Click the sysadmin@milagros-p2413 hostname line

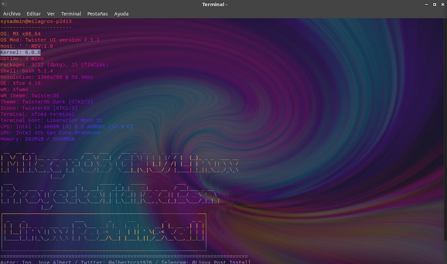[x=36, y=22]
